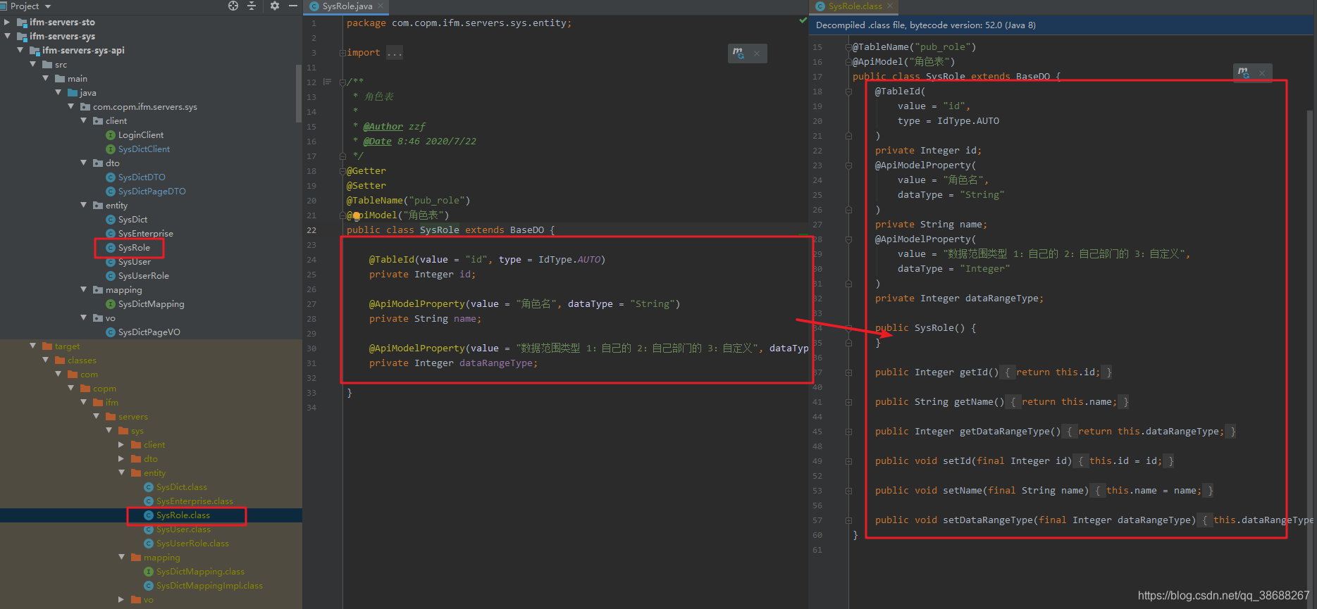Select SysDictMapping.class compiled file

click(200, 572)
